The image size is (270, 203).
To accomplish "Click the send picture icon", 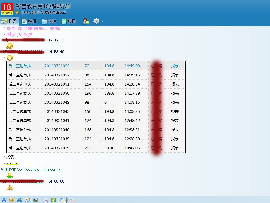I will tap(36, 200).
